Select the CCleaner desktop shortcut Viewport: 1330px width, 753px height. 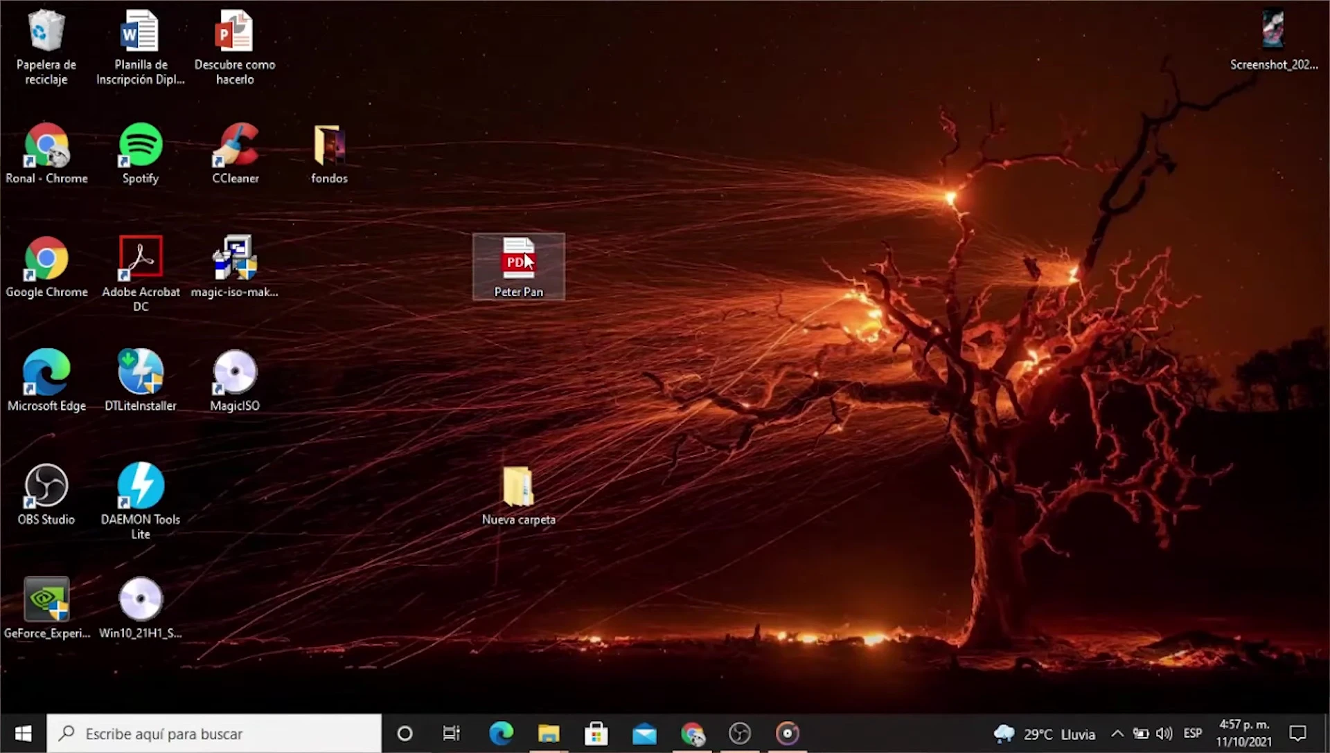click(x=235, y=154)
